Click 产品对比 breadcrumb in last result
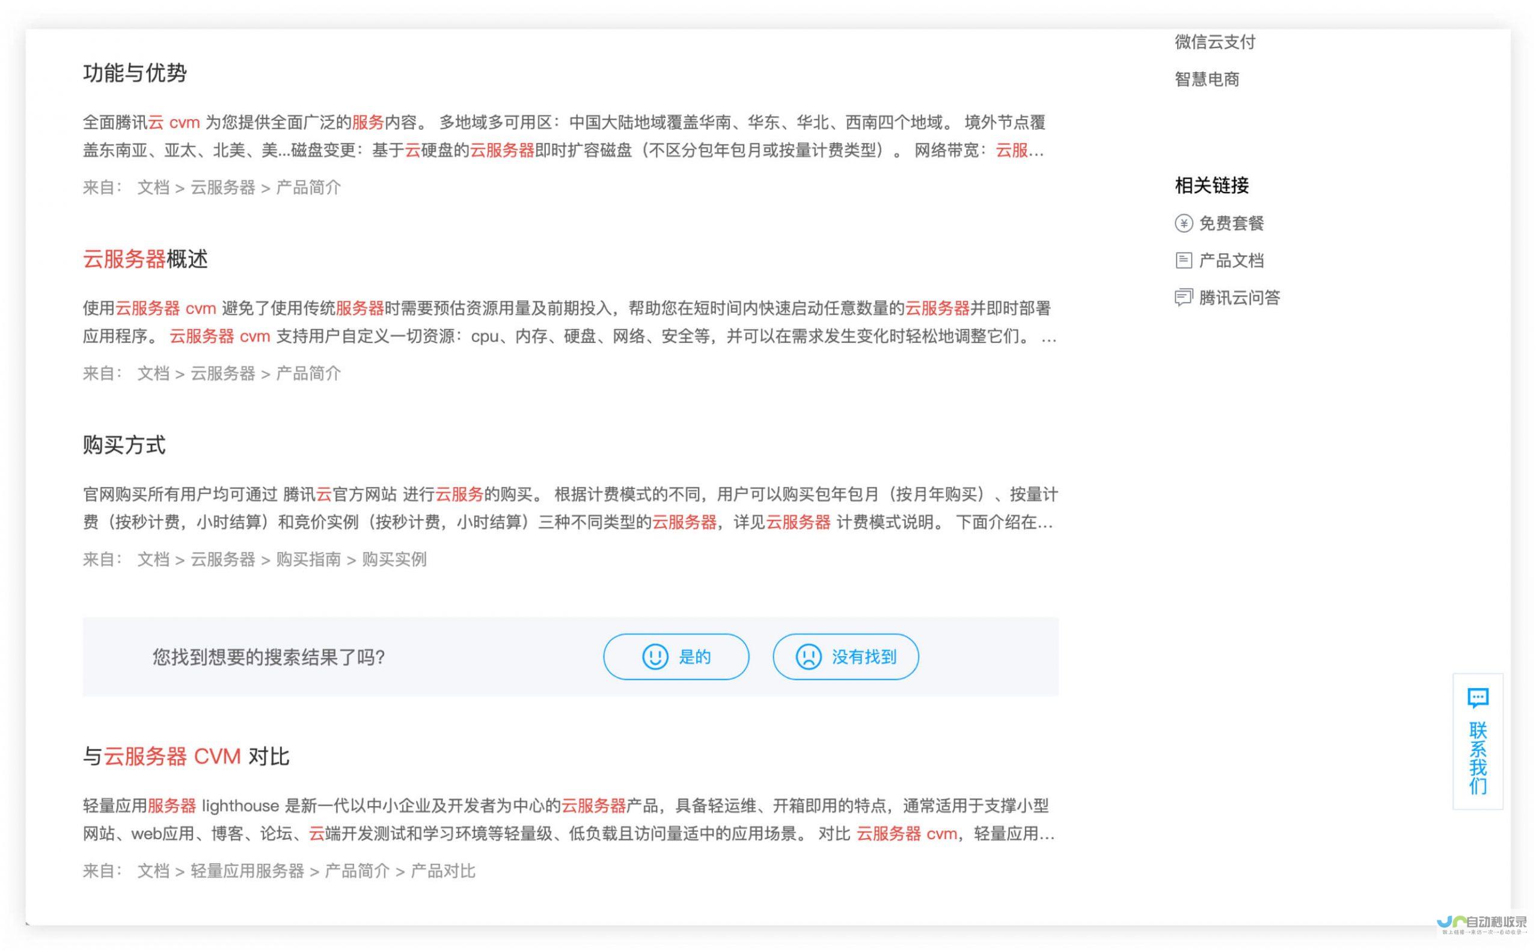This screenshot has width=1539, height=951. (x=443, y=871)
